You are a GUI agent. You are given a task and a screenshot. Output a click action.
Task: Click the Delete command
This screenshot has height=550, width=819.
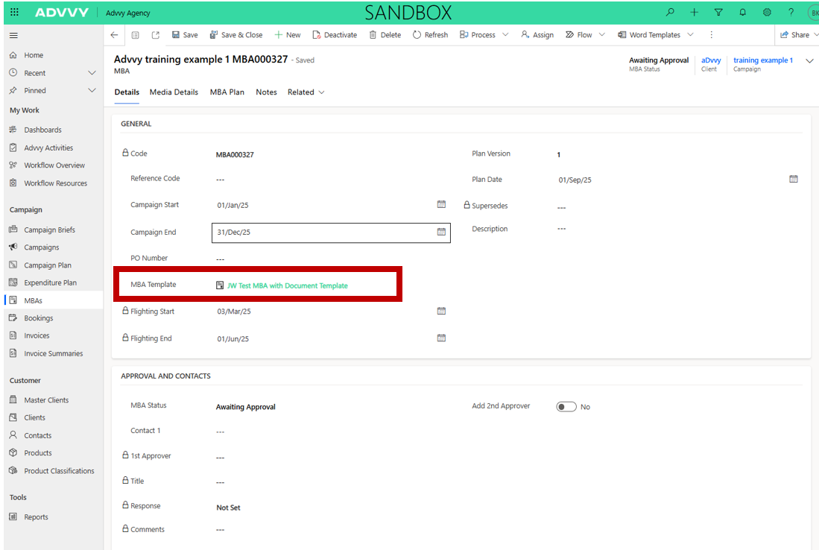pyautogui.click(x=385, y=35)
